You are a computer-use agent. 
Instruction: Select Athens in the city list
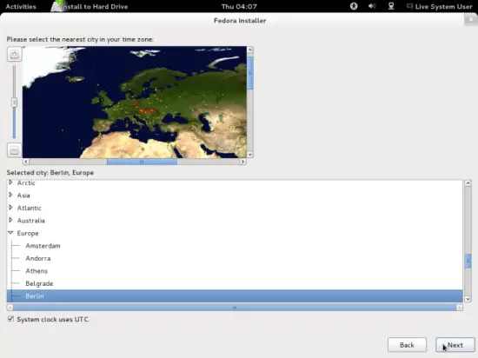pyautogui.click(x=37, y=271)
